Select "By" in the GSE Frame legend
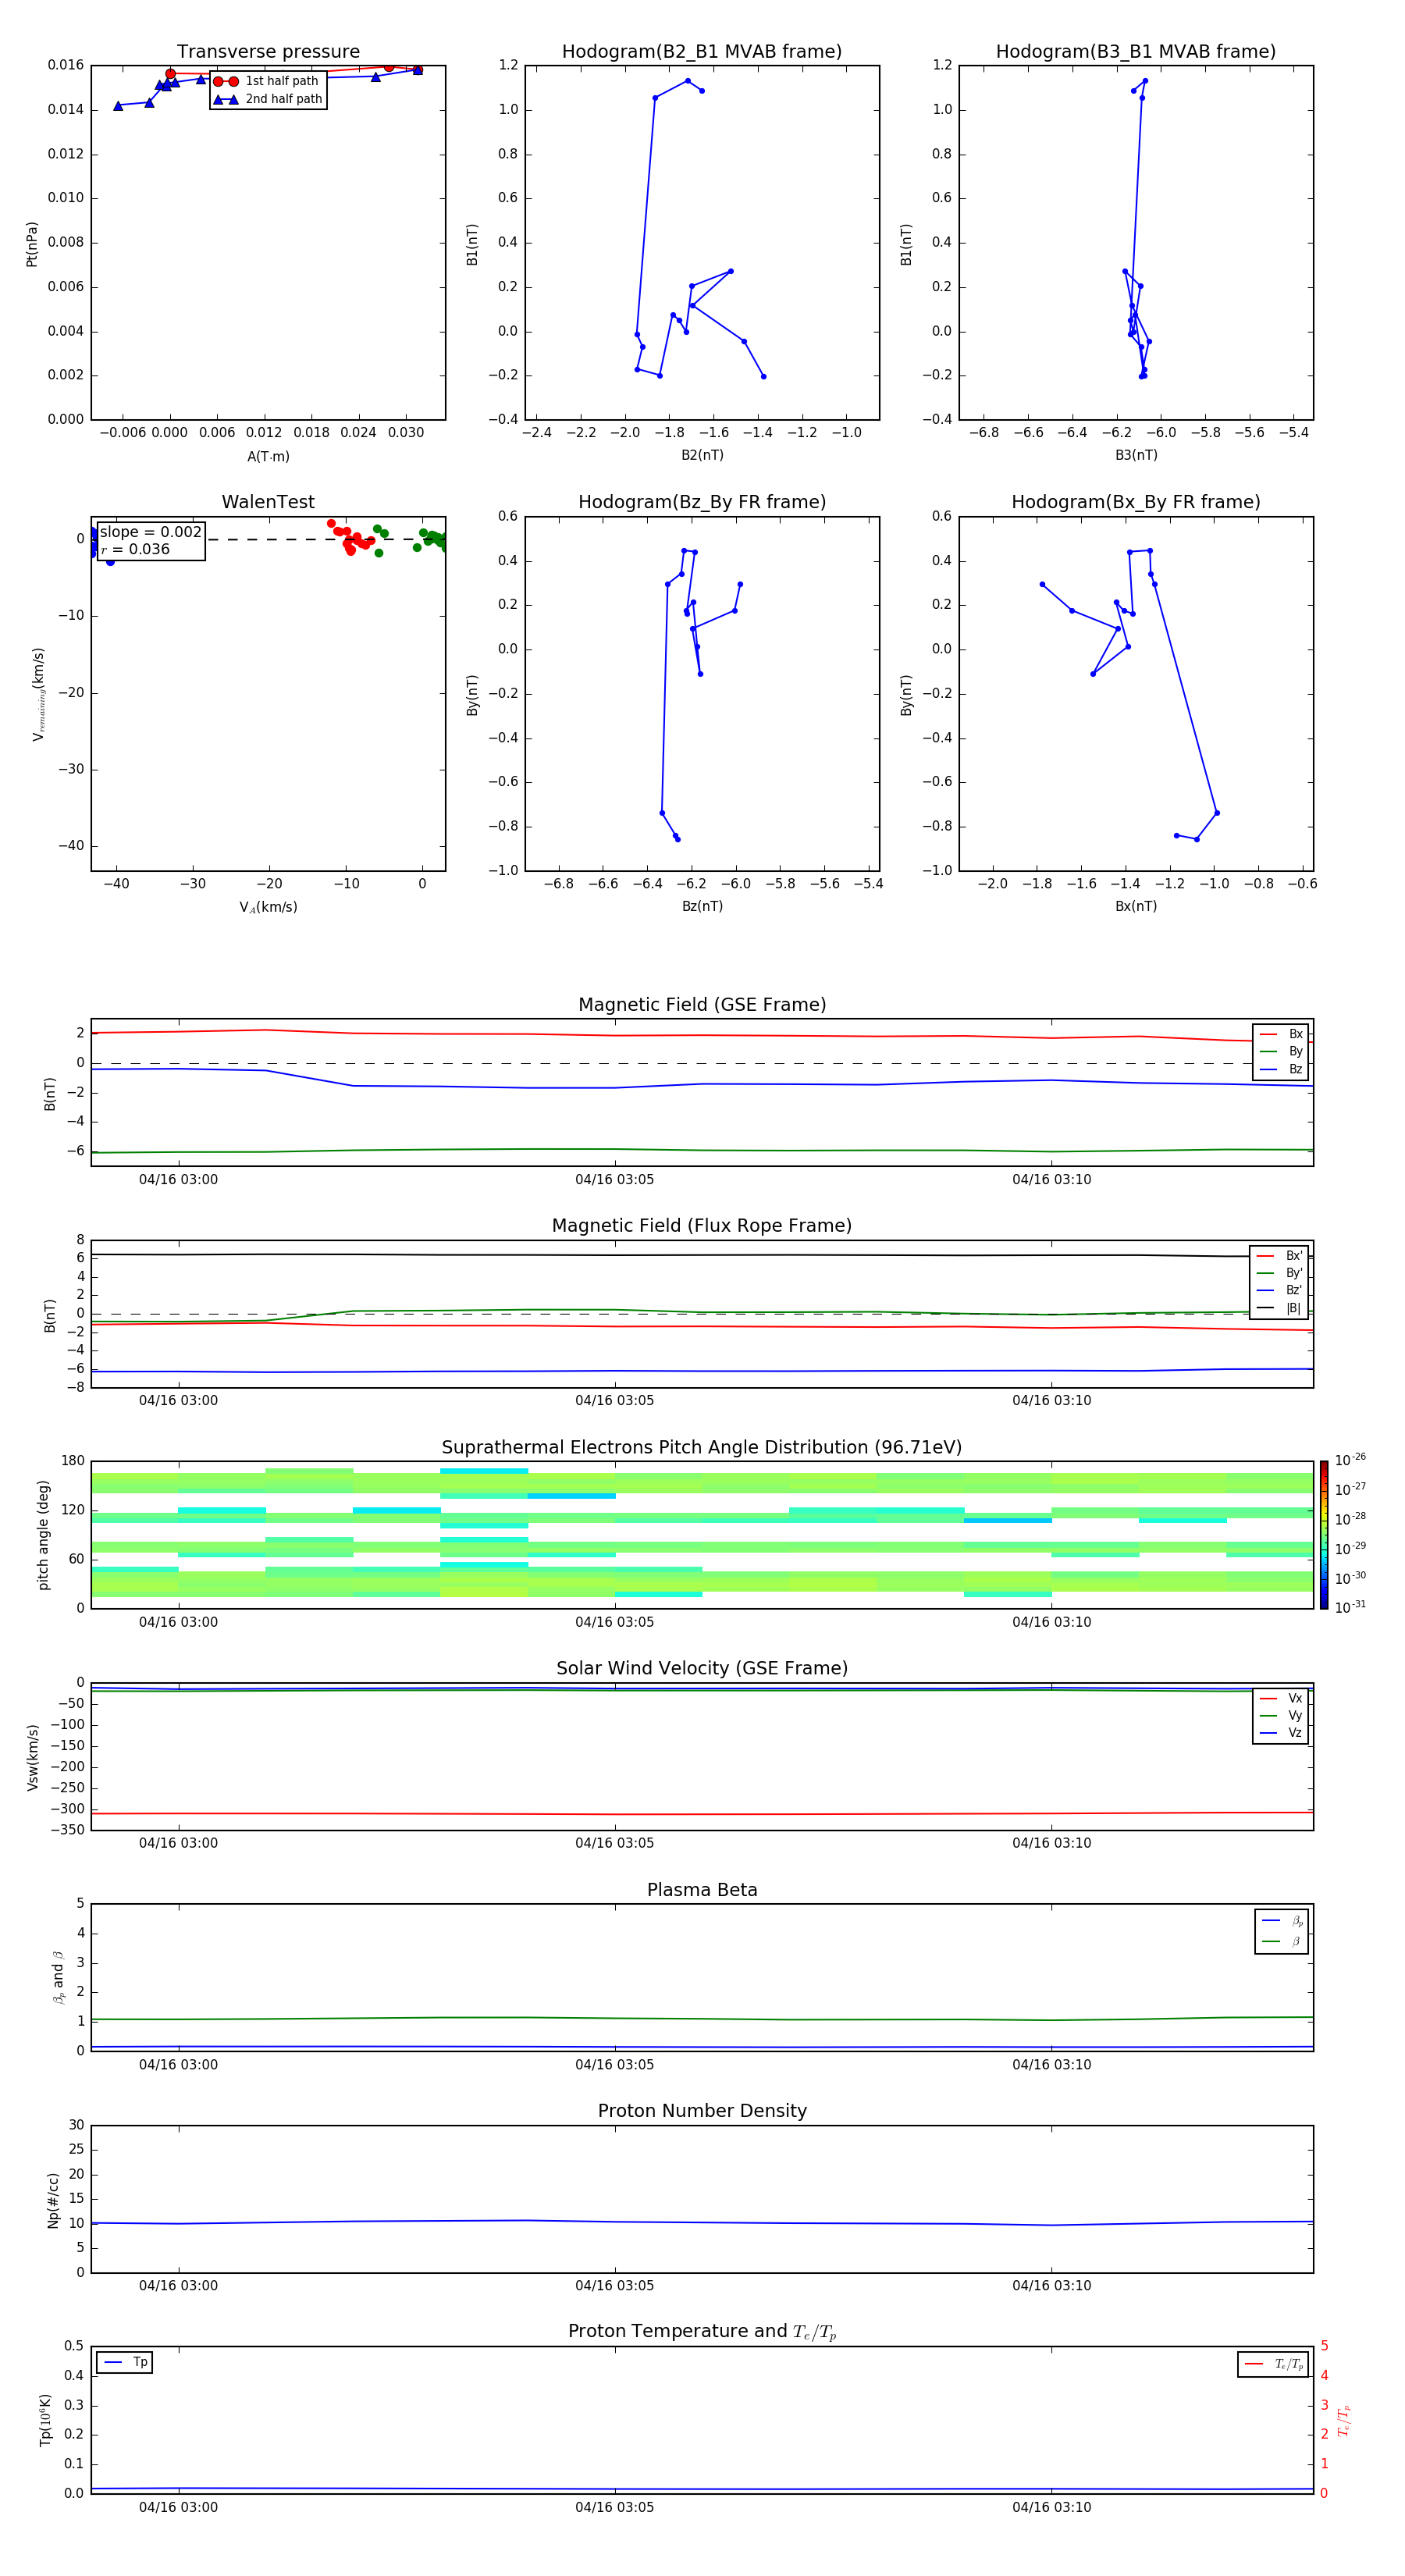 [1295, 1051]
